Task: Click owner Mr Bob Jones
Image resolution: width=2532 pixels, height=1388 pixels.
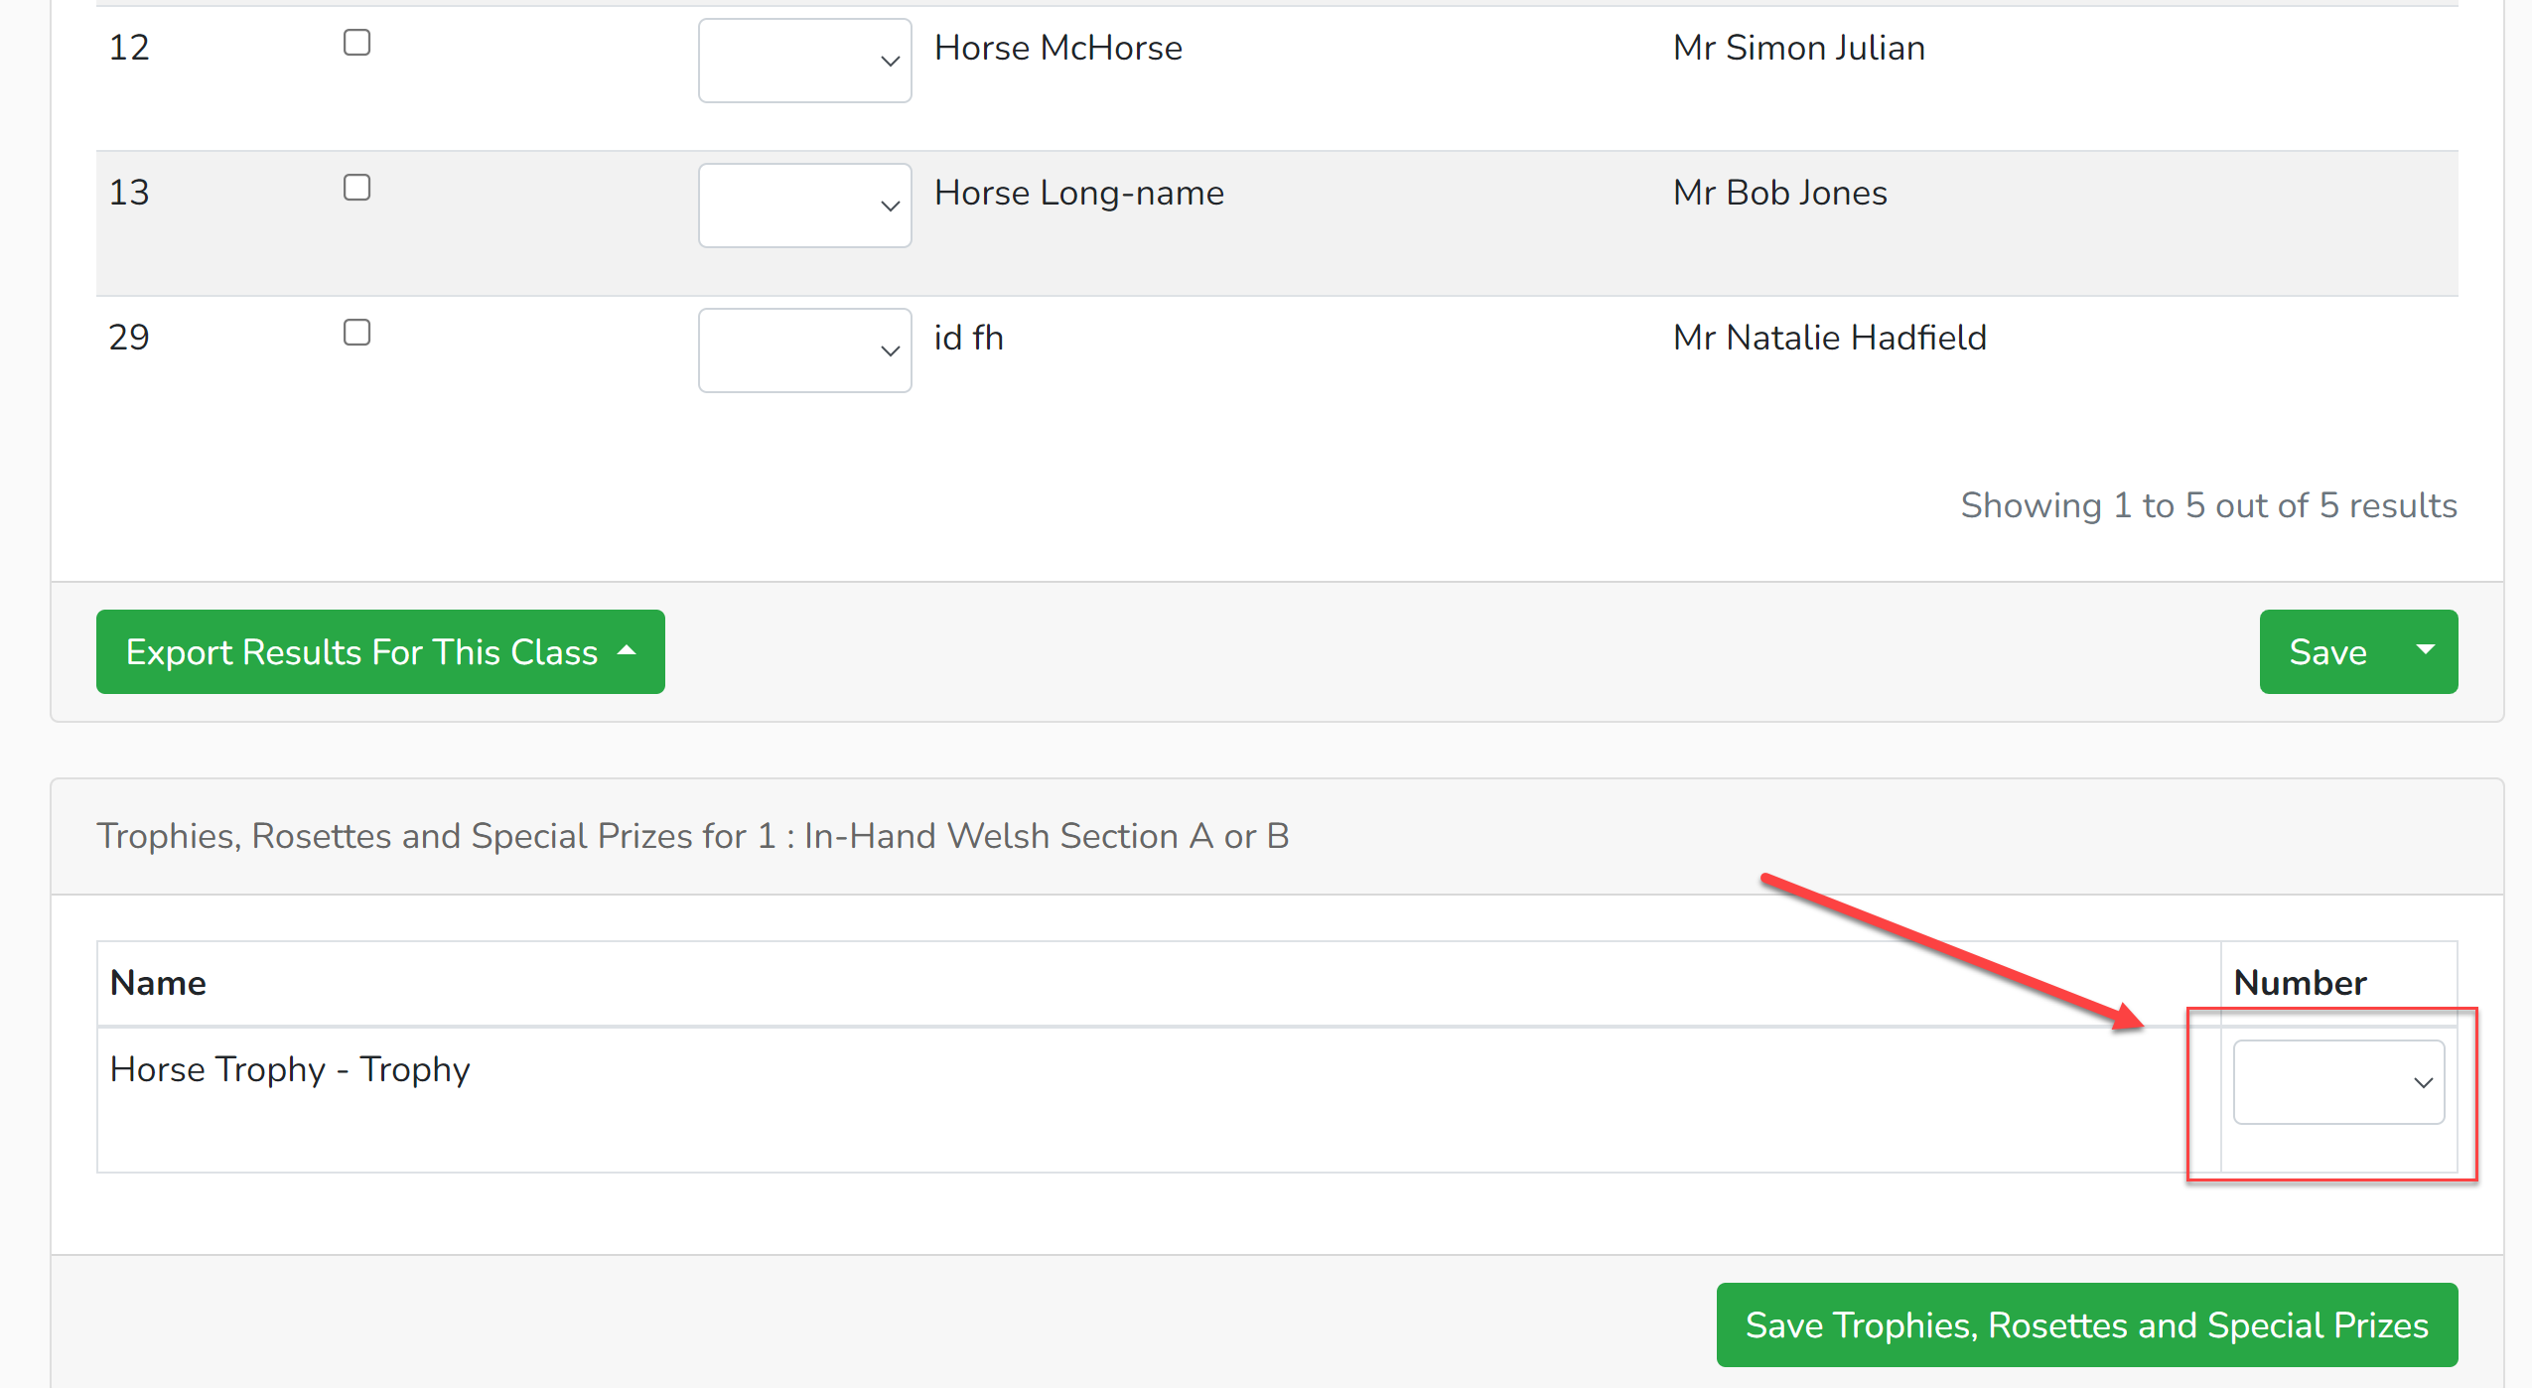Action: [x=1780, y=193]
